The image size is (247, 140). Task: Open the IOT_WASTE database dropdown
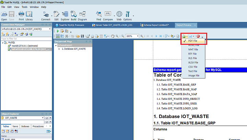[43, 118]
